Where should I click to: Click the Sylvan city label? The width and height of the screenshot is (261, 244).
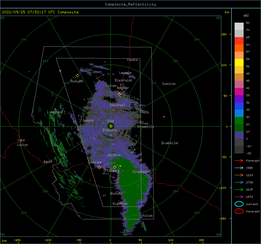(x=111, y=86)
